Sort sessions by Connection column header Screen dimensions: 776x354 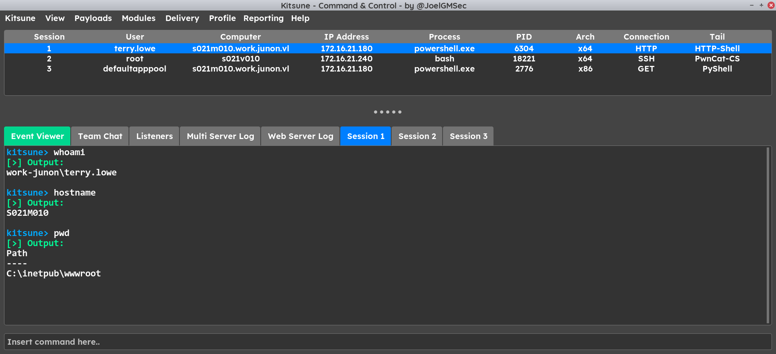coord(646,37)
